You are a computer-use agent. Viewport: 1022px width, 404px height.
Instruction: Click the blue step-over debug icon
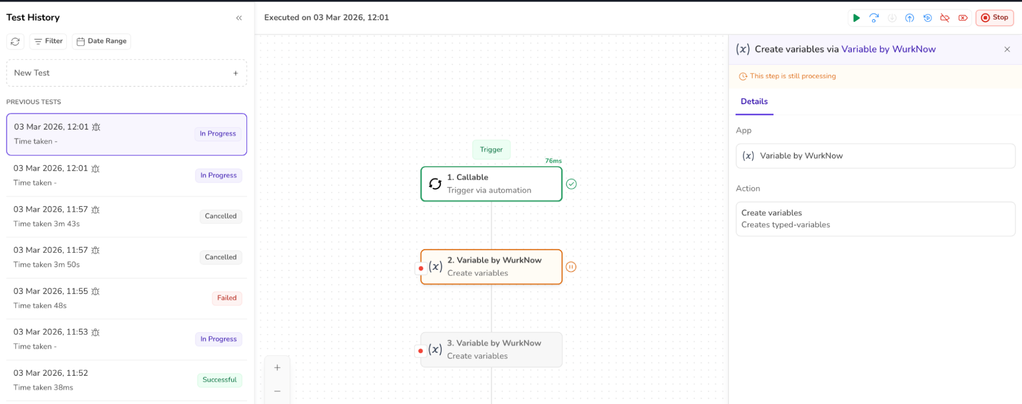click(x=874, y=18)
